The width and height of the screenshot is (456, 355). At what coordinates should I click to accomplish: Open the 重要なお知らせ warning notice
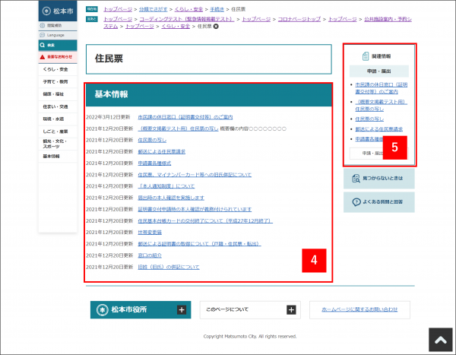click(55, 57)
